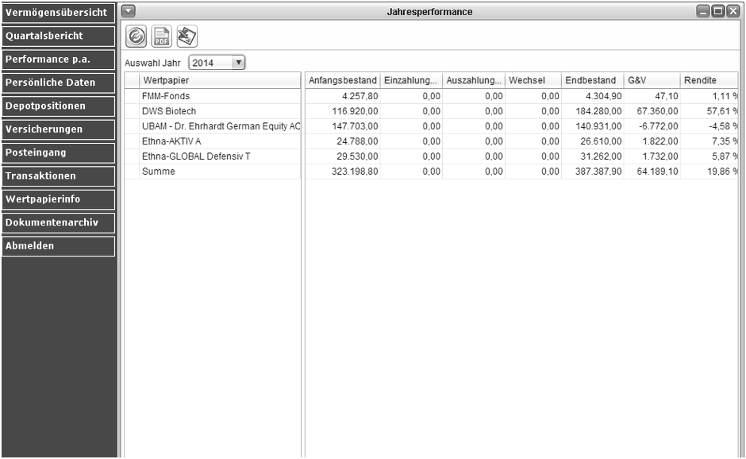Open Vermögensübersicht in the sidebar
This screenshot has height=459, width=746.
pos(58,13)
